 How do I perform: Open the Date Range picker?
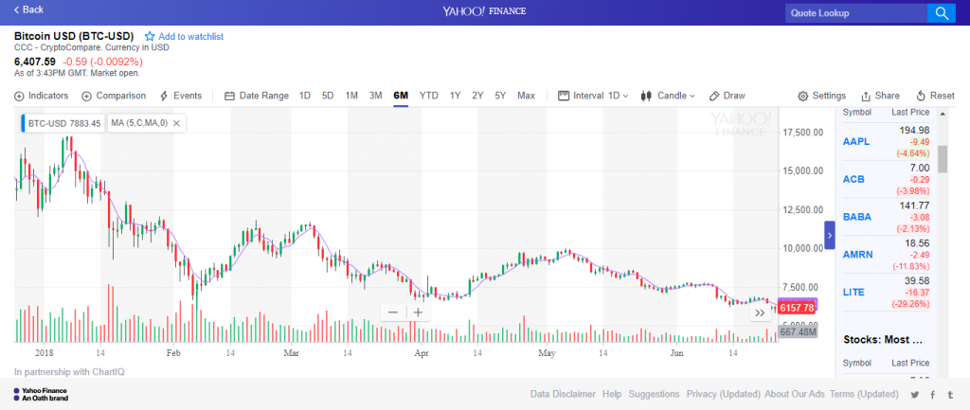[x=257, y=96]
